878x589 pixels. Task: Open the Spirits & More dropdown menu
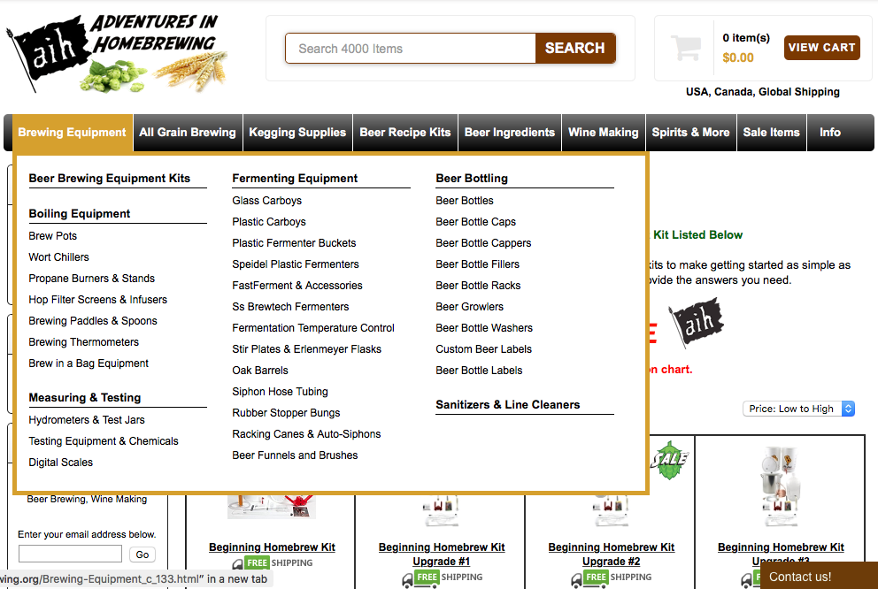690,132
